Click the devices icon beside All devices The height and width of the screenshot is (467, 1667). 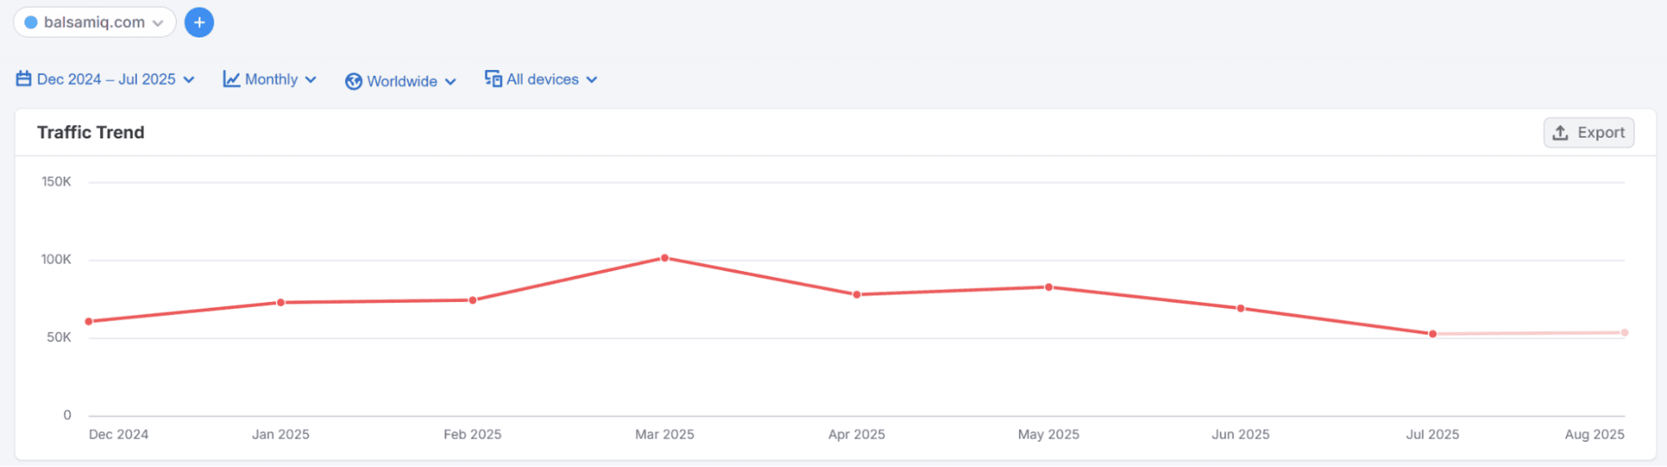point(494,79)
